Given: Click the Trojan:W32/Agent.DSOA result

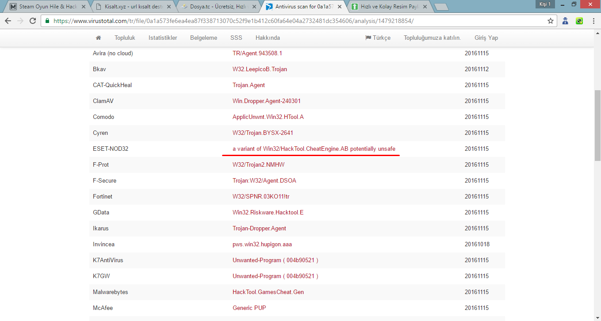Looking at the screenshot, I should click(x=264, y=180).
